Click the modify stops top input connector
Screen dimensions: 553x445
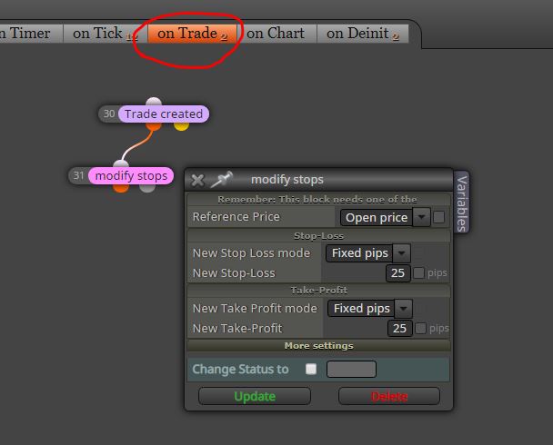121,163
